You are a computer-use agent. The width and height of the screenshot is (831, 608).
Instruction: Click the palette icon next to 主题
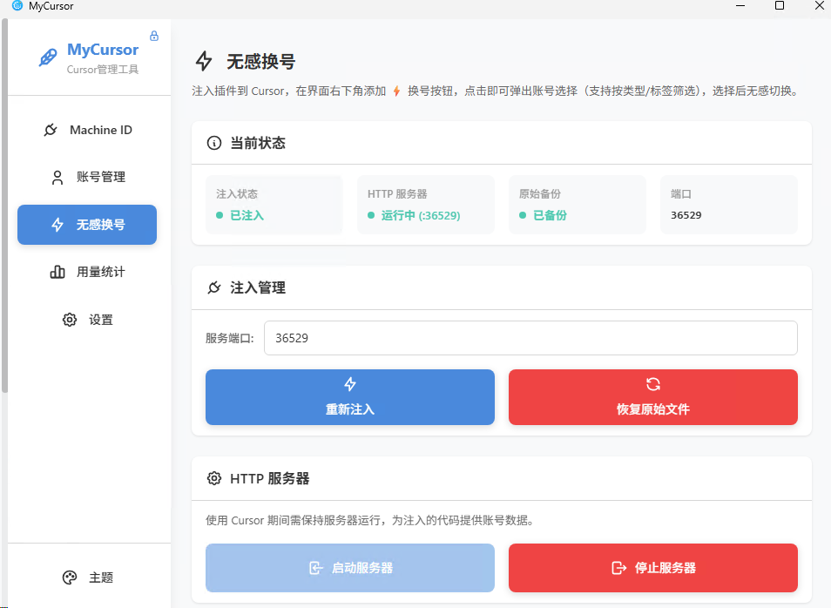point(70,577)
